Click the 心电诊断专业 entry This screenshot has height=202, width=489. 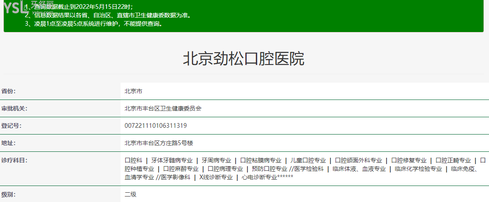pos(260,178)
